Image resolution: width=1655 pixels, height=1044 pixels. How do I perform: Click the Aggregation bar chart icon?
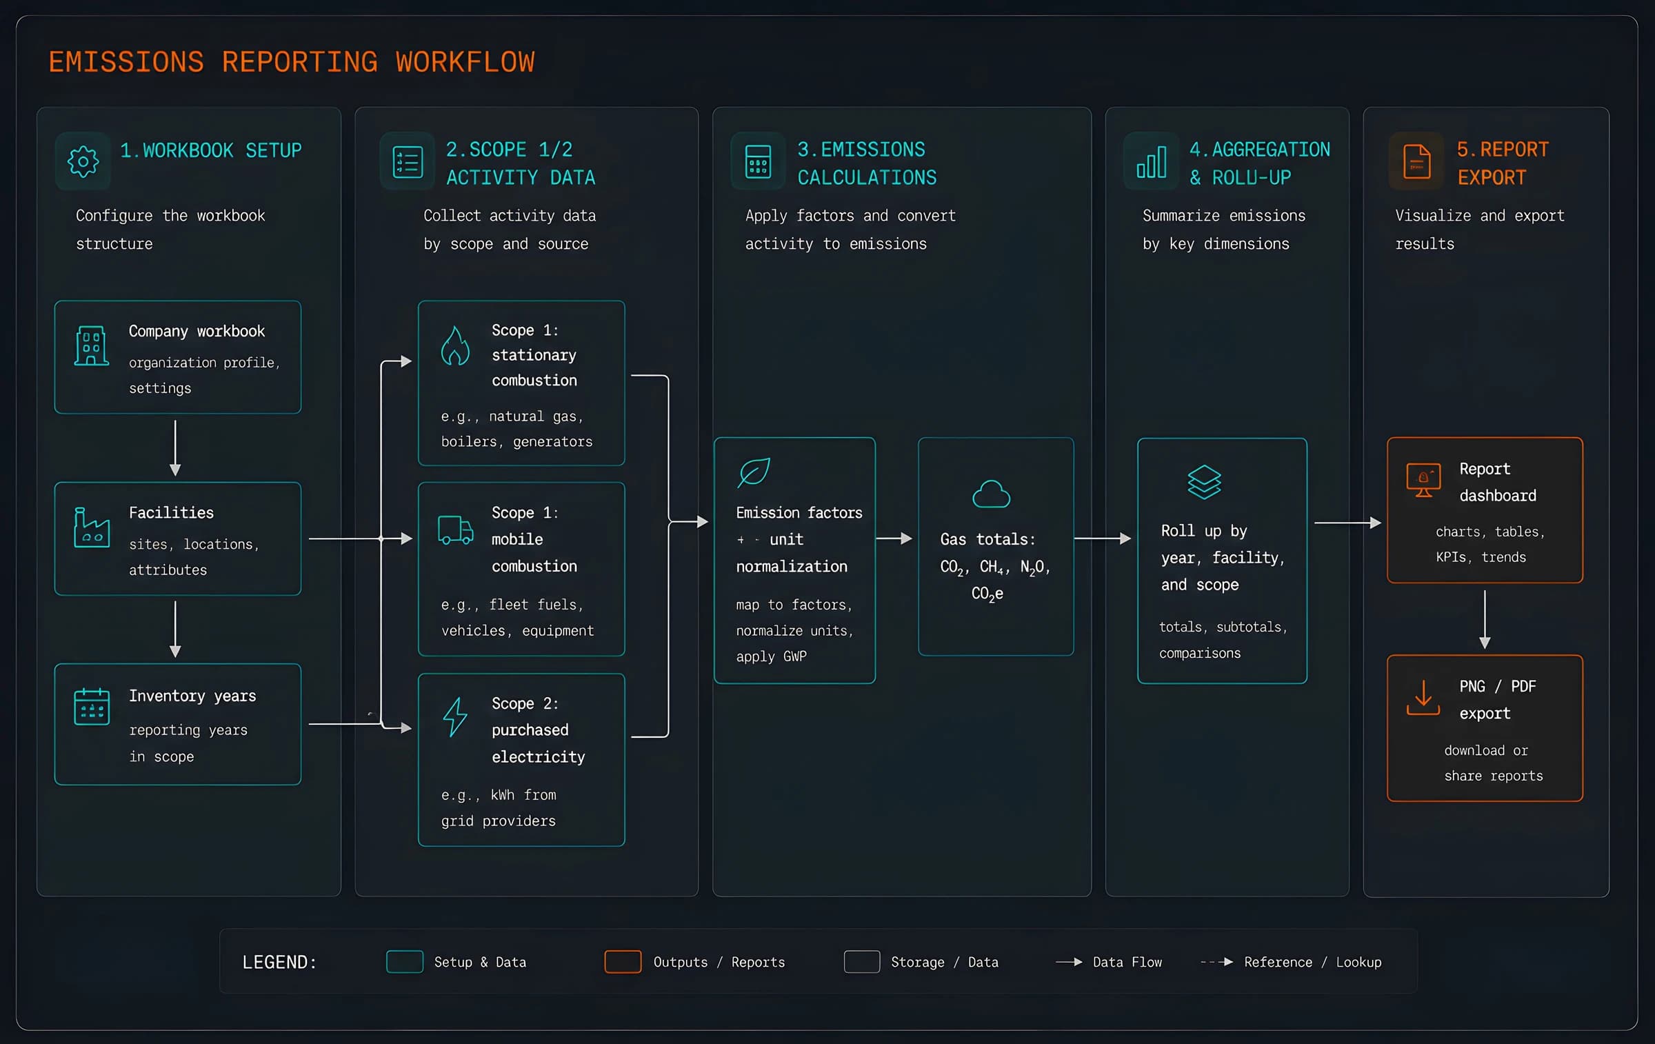point(1152,162)
